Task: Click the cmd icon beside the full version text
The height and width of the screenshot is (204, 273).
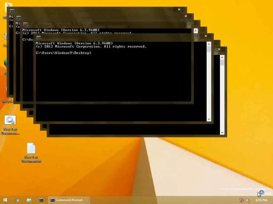Action: tap(39, 38)
